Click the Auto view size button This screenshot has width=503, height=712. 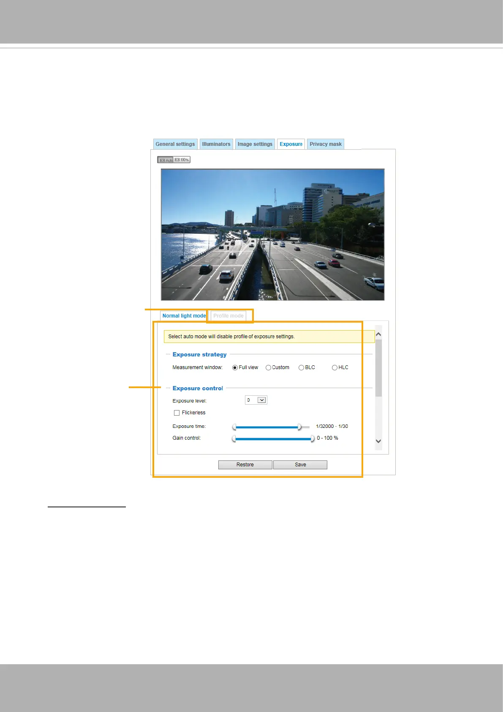165,160
